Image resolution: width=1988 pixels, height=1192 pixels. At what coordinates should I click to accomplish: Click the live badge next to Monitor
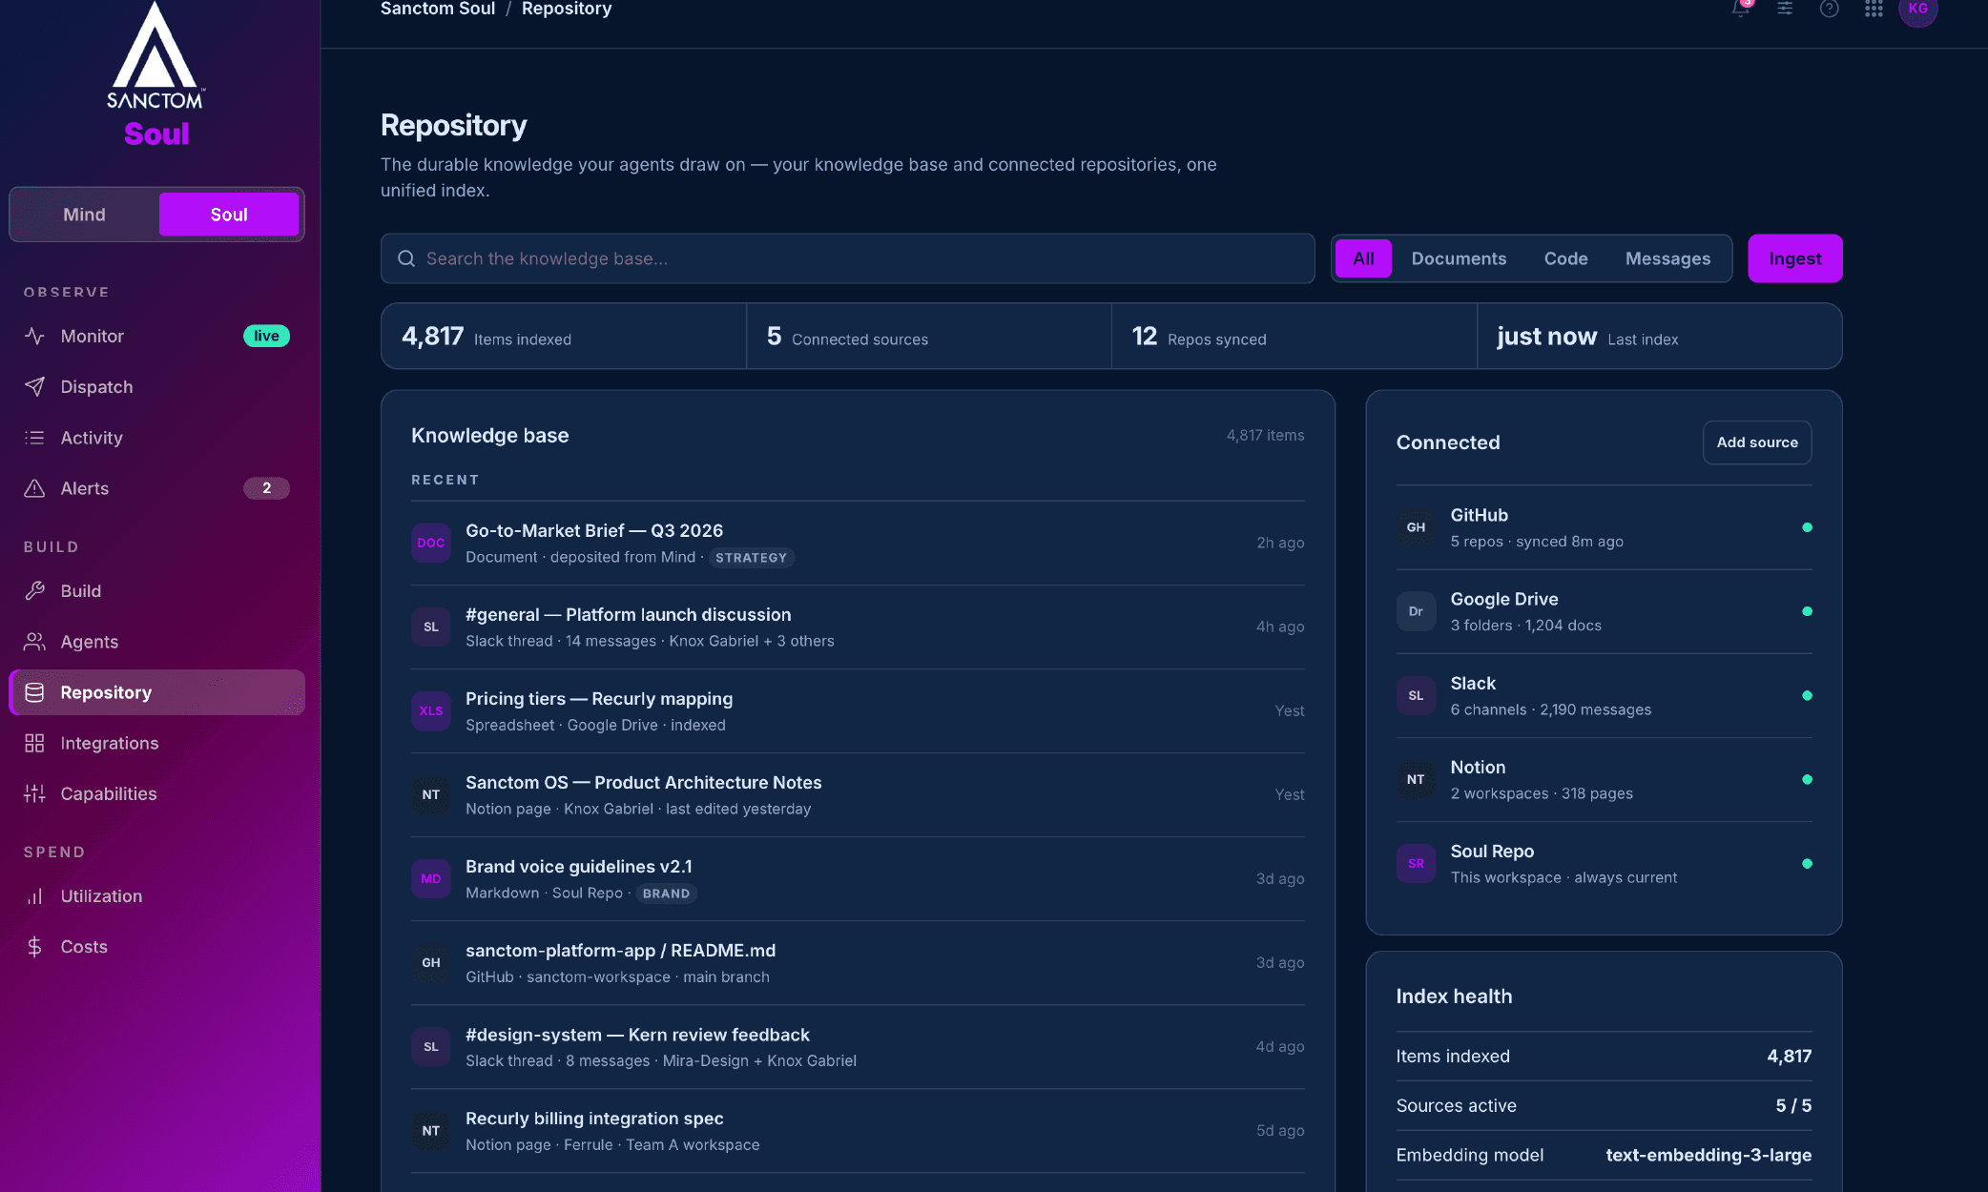[266, 336]
